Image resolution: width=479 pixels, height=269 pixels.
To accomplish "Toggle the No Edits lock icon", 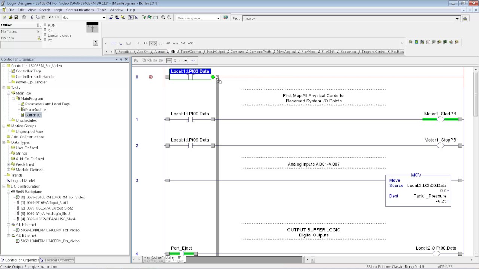I will 39,38.
